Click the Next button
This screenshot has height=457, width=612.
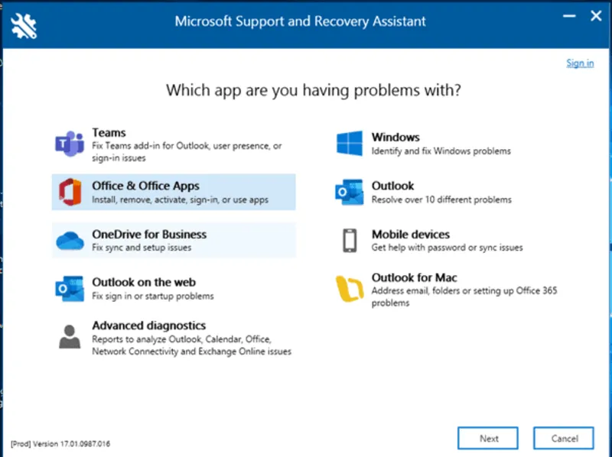tap(487, 438)
